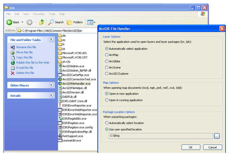Click Copy this file link
The width and height of the screenshot is (229, 156).
tap(24, 57)
